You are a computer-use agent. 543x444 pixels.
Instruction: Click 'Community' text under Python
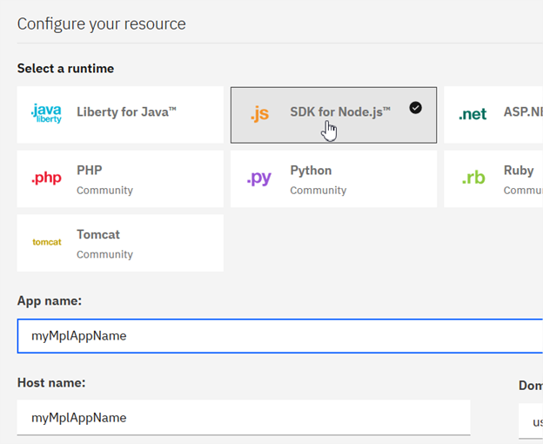(x=318, y=191)
